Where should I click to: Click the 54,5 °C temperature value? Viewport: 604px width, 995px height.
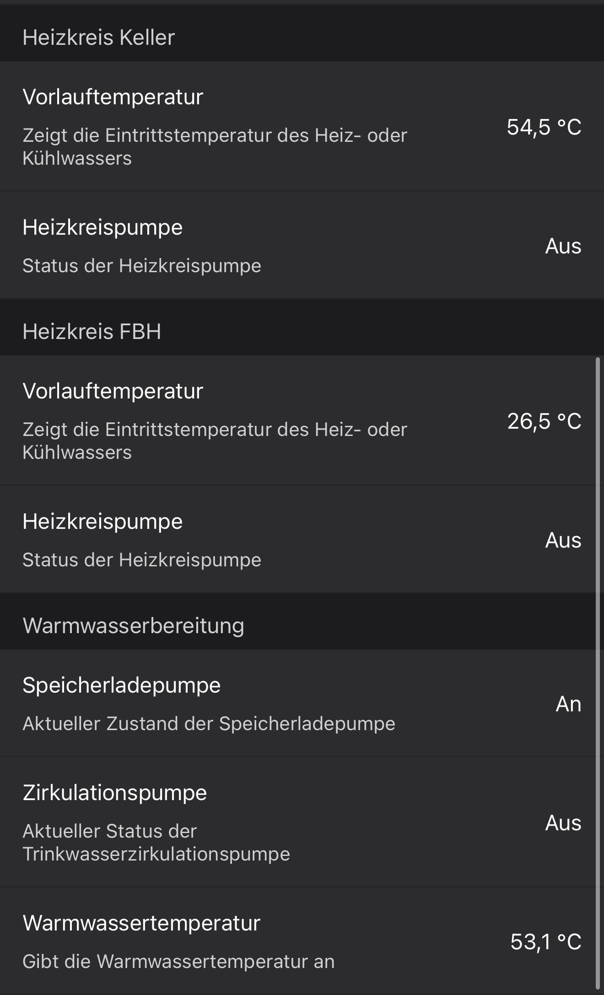click(544, 127)
